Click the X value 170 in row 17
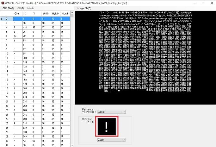 (27, 84)
